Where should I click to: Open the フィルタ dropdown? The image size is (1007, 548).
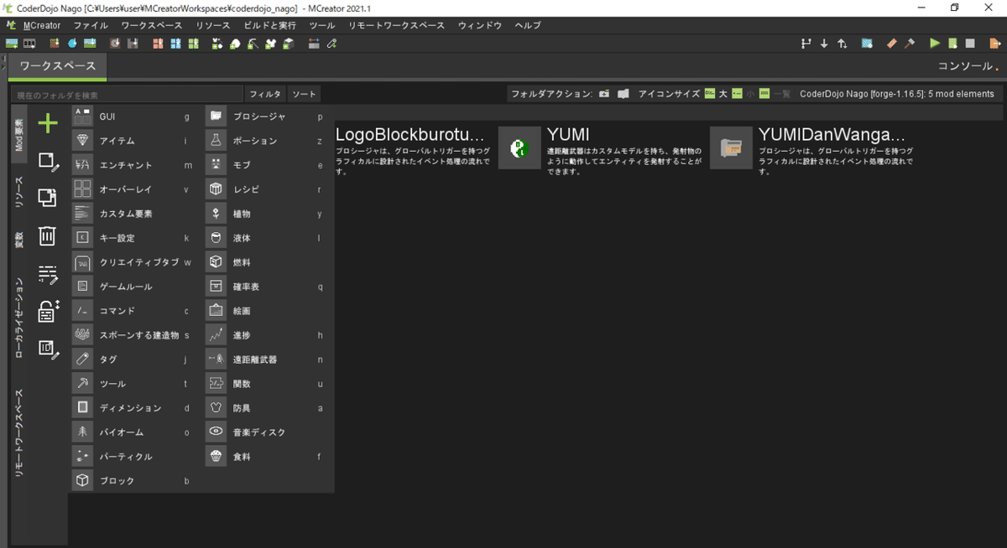tap(264, 94)
